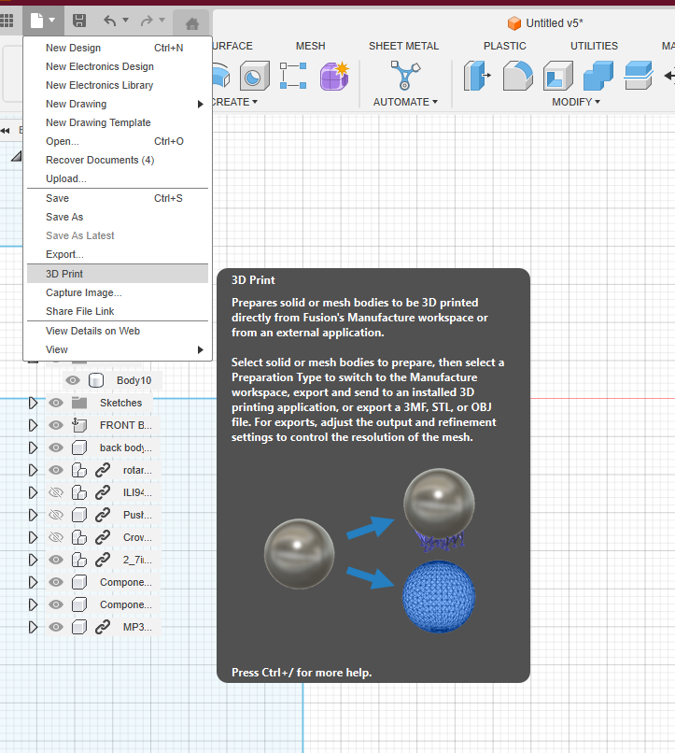Click the File document icon
Viewport: 675px width, 753px height.
(37, 21)
